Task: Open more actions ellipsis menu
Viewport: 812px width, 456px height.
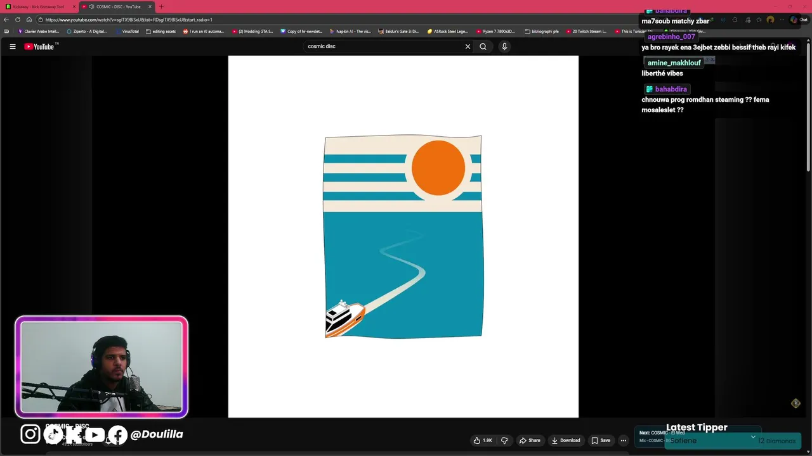Action: point(624,440)
